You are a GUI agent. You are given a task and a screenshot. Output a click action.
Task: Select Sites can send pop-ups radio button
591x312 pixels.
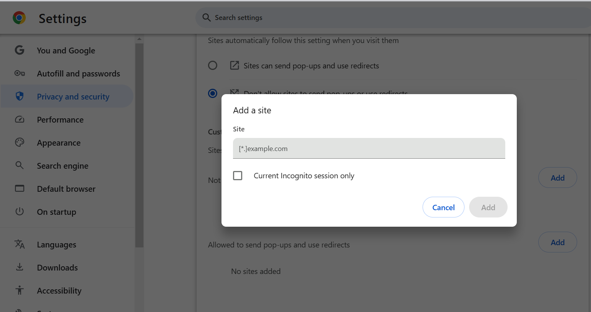tap(213, 65)
